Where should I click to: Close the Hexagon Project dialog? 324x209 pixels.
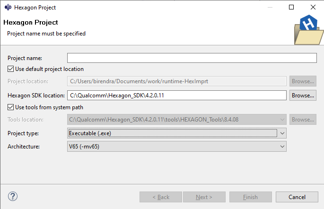coord(313,7)
